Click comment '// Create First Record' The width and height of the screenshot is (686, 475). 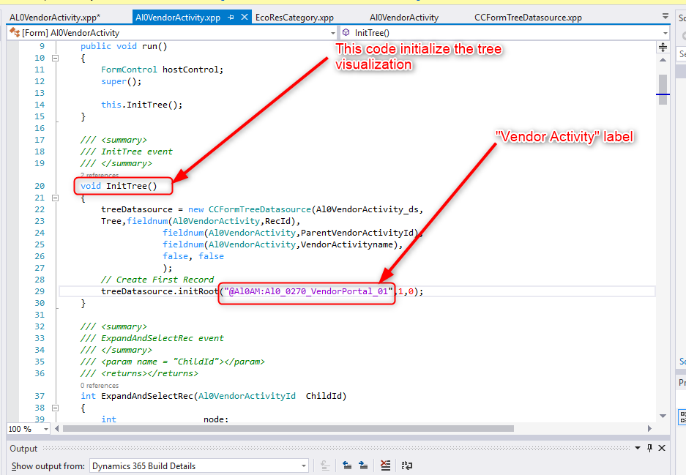(157, 280)
